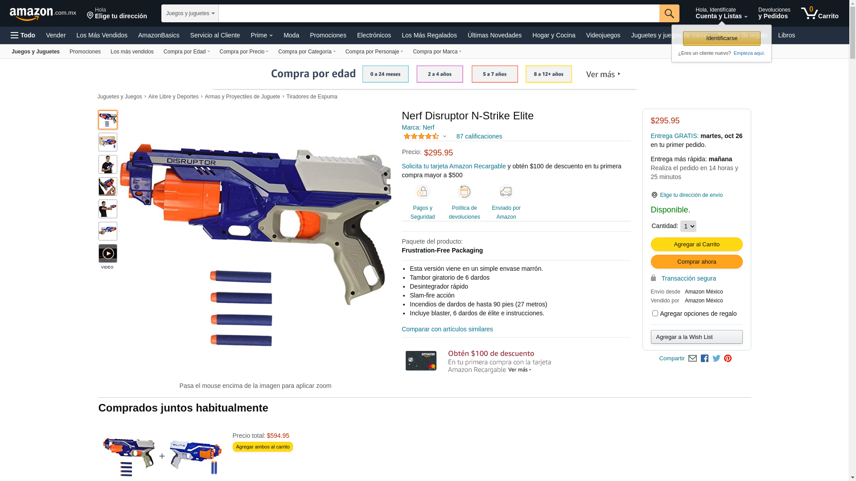Image resolution: width=856 pixels, height=481 pixels.
Task: Expand the star rating popover arrow
Action: pyautogui.click(x=444, y=137)
